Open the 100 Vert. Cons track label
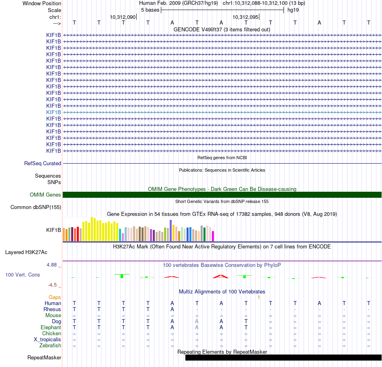This screenshot has height=367, width=382. coord(23,275)
